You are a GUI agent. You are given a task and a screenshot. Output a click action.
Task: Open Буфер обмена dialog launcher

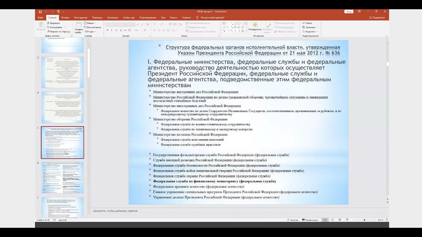point(72,36)
